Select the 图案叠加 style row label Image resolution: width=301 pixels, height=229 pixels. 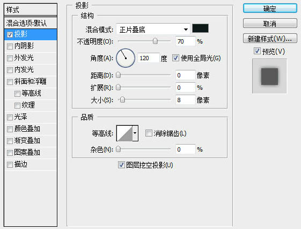tap(27, 152)
